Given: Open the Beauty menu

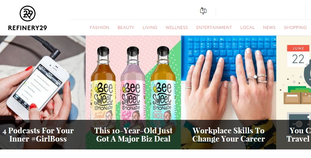Looking at the screenshot, I should pos(126,27).
